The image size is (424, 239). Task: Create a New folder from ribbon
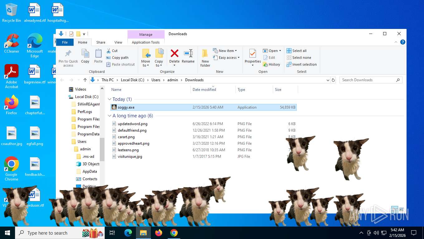tap(205, 58)
